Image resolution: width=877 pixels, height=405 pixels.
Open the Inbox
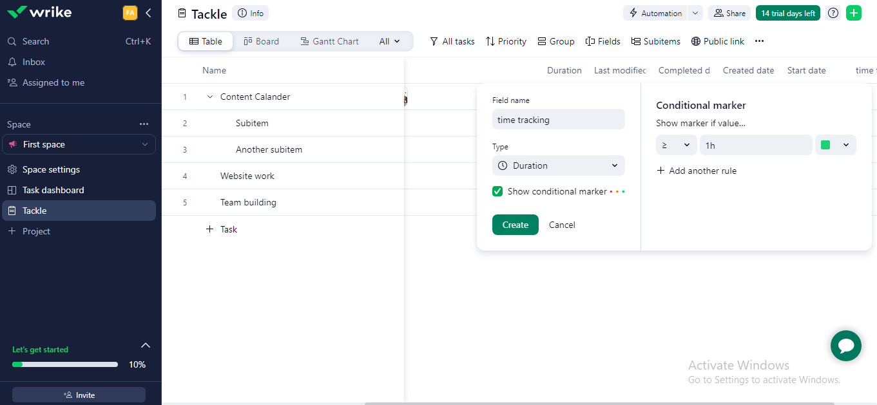(x=32, y=62)
